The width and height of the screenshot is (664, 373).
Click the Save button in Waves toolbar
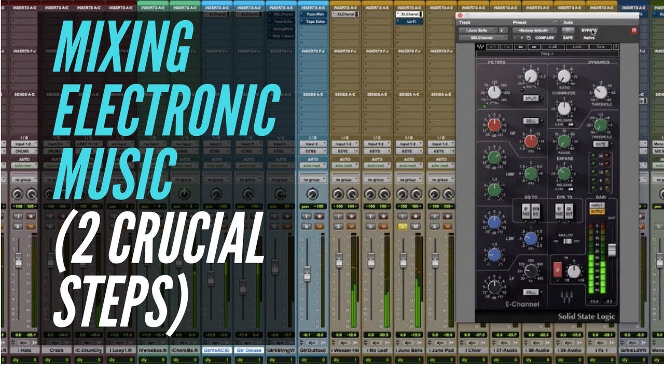(601, 47)
